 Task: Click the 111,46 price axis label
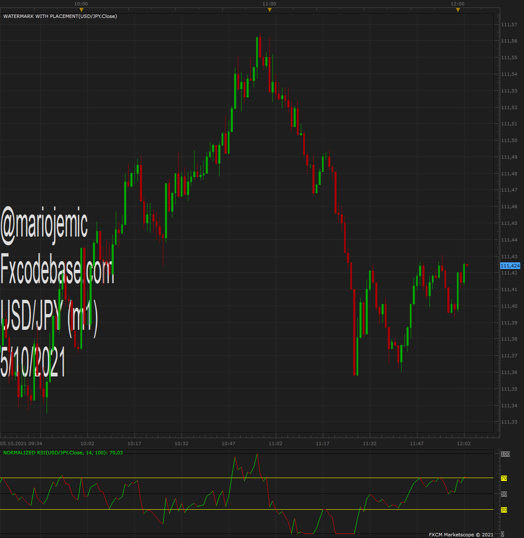click(509, 207)
